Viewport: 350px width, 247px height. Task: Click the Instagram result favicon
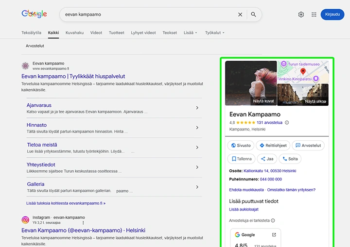(x=25, y=220)
